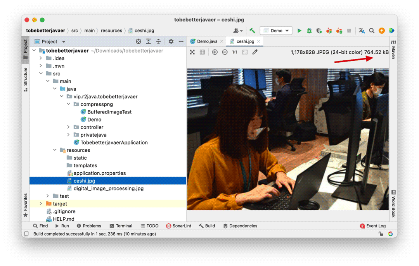Open the Demo run configuration dropdown
Image resolution: width=419 pixels, height=266 pixels.
(276, 31)
